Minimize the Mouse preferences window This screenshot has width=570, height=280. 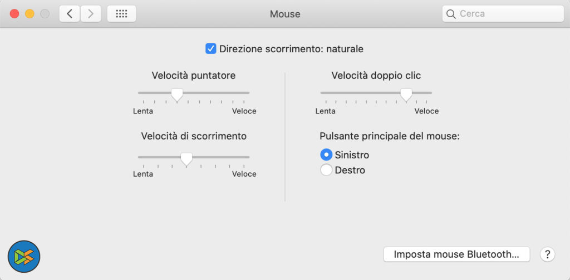[30, 14]
